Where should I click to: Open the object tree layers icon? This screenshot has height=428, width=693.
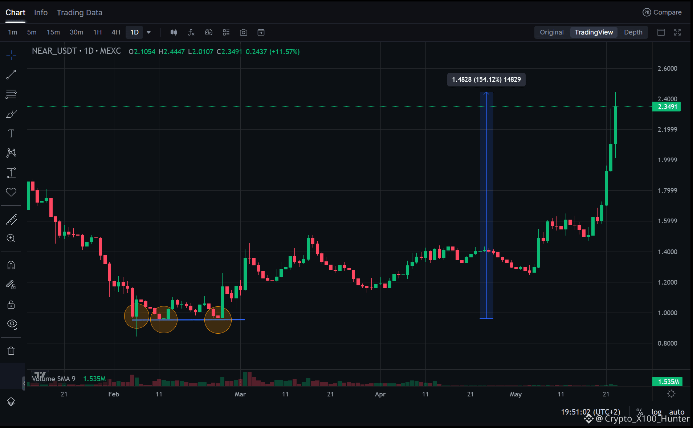click(11, 401)
